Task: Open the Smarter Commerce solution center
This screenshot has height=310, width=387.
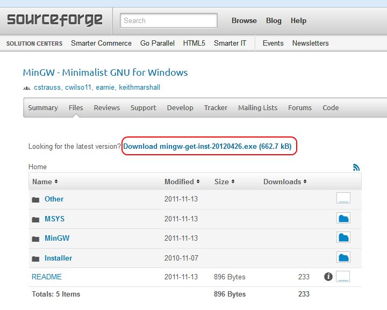Action: pyautogui.click(x=101, y=43)
